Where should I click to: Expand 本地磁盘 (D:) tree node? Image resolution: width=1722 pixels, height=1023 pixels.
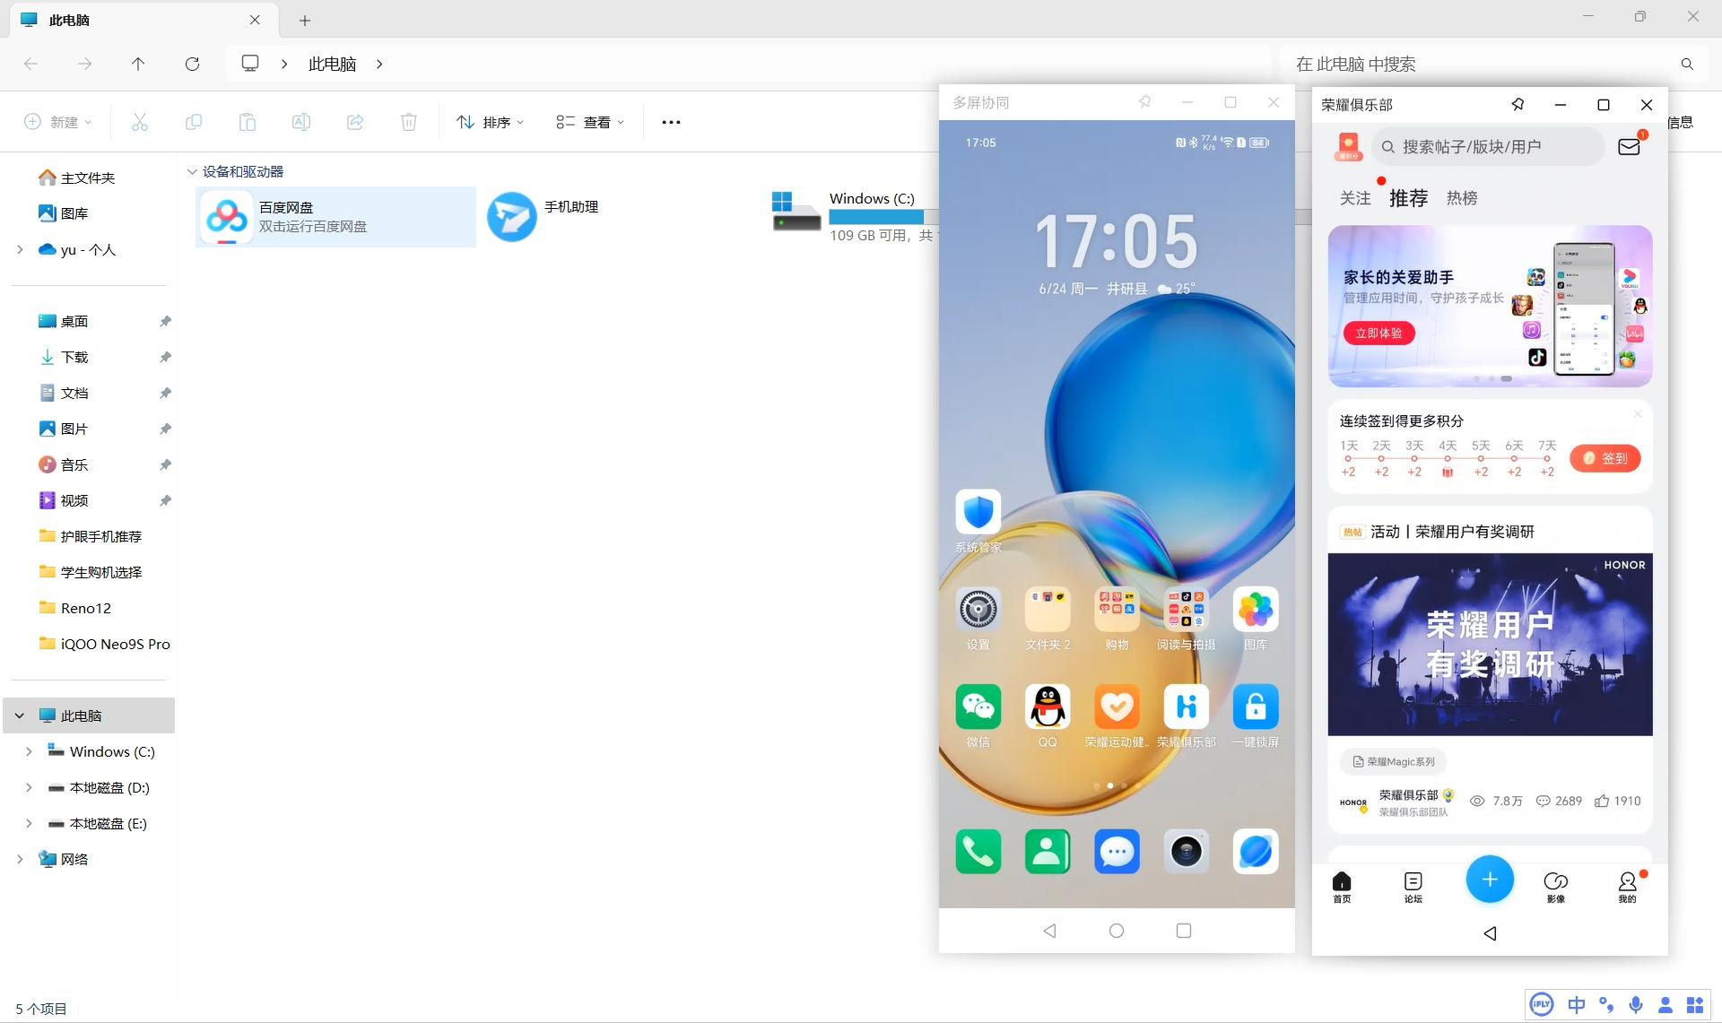29,787
